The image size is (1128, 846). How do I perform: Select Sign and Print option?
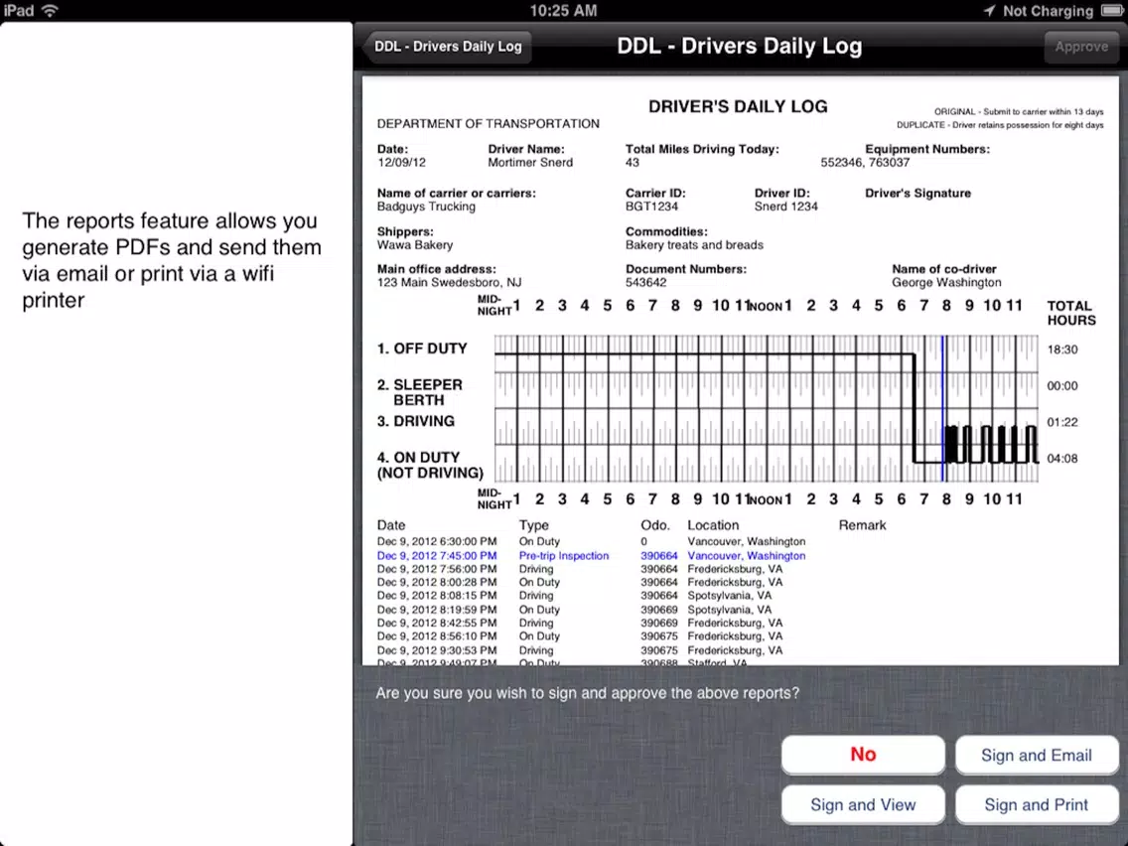pyautogui.click(x=1036, y=804)
